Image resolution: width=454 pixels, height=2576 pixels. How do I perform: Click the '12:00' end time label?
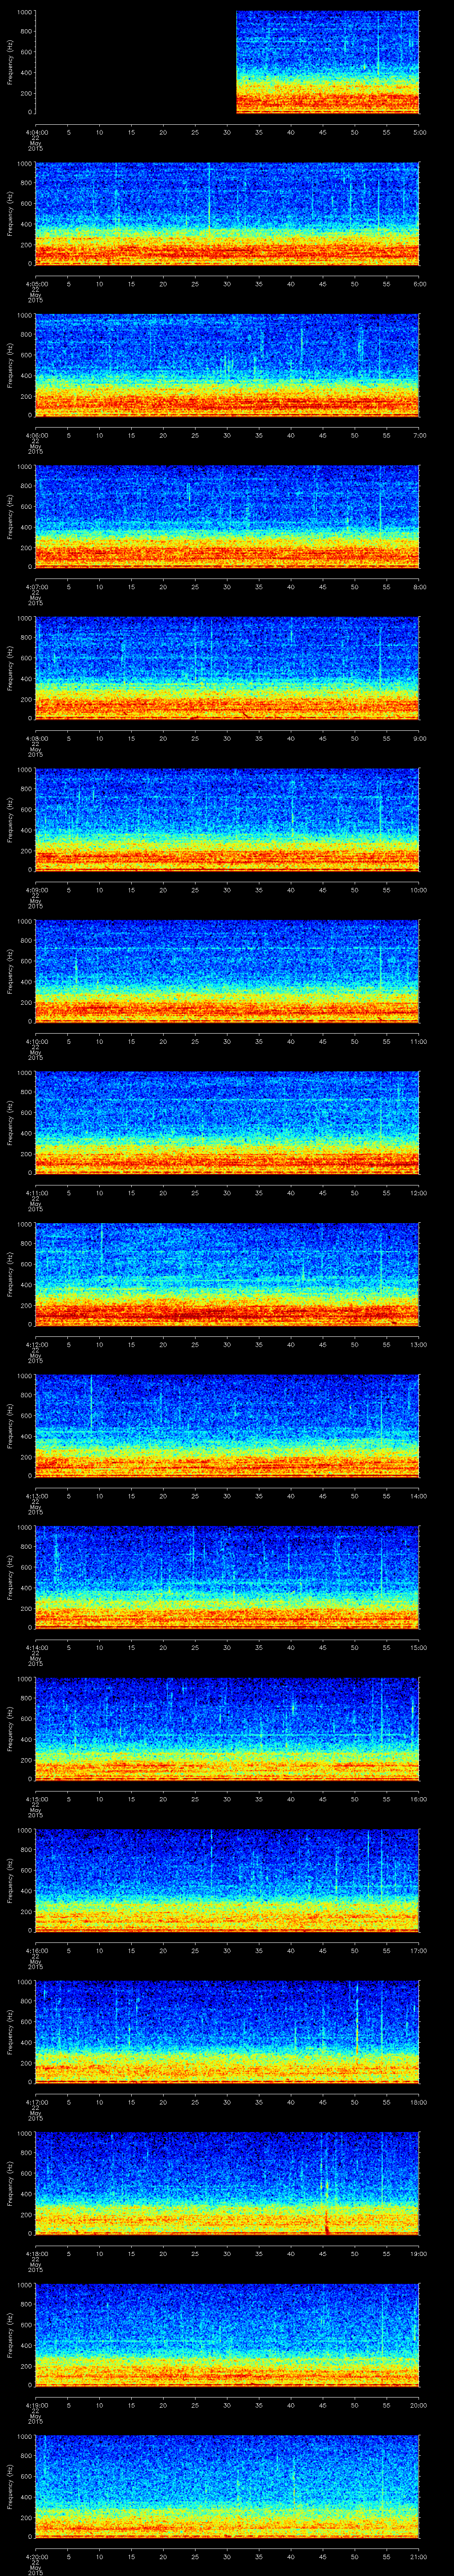(419, 1193)
